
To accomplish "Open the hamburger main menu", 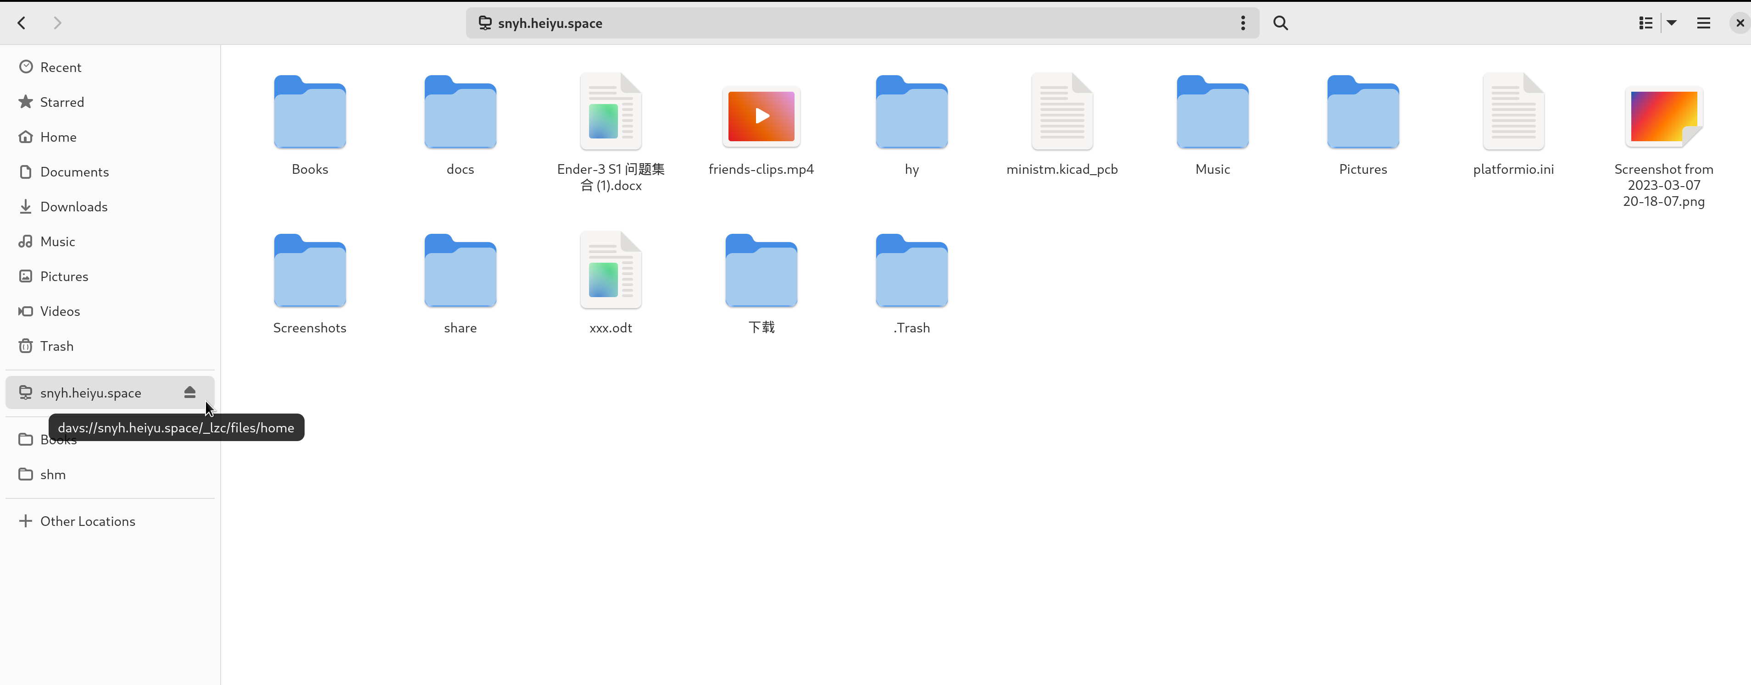I will pyautogui.click(x=1703, y=23).
